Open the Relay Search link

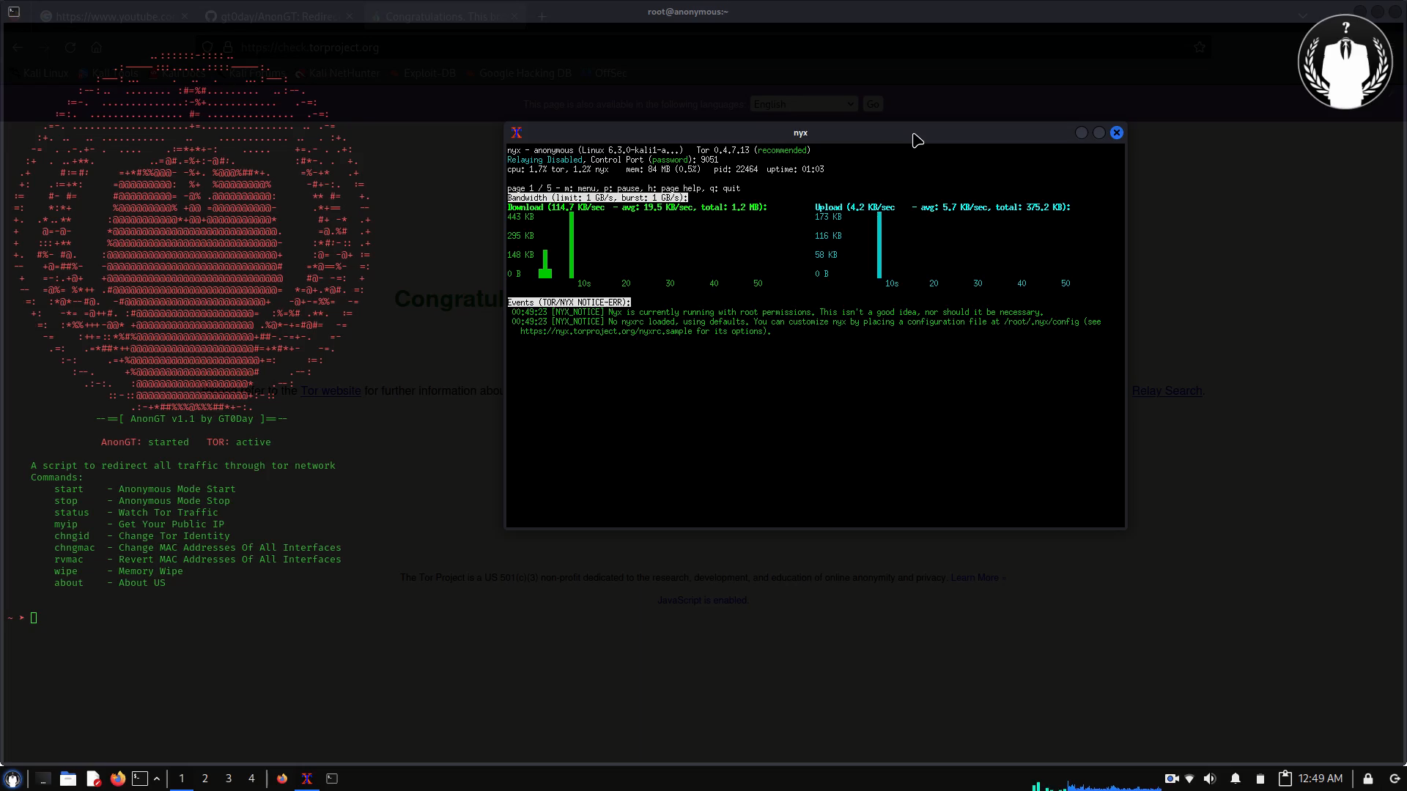point(1167,391)
